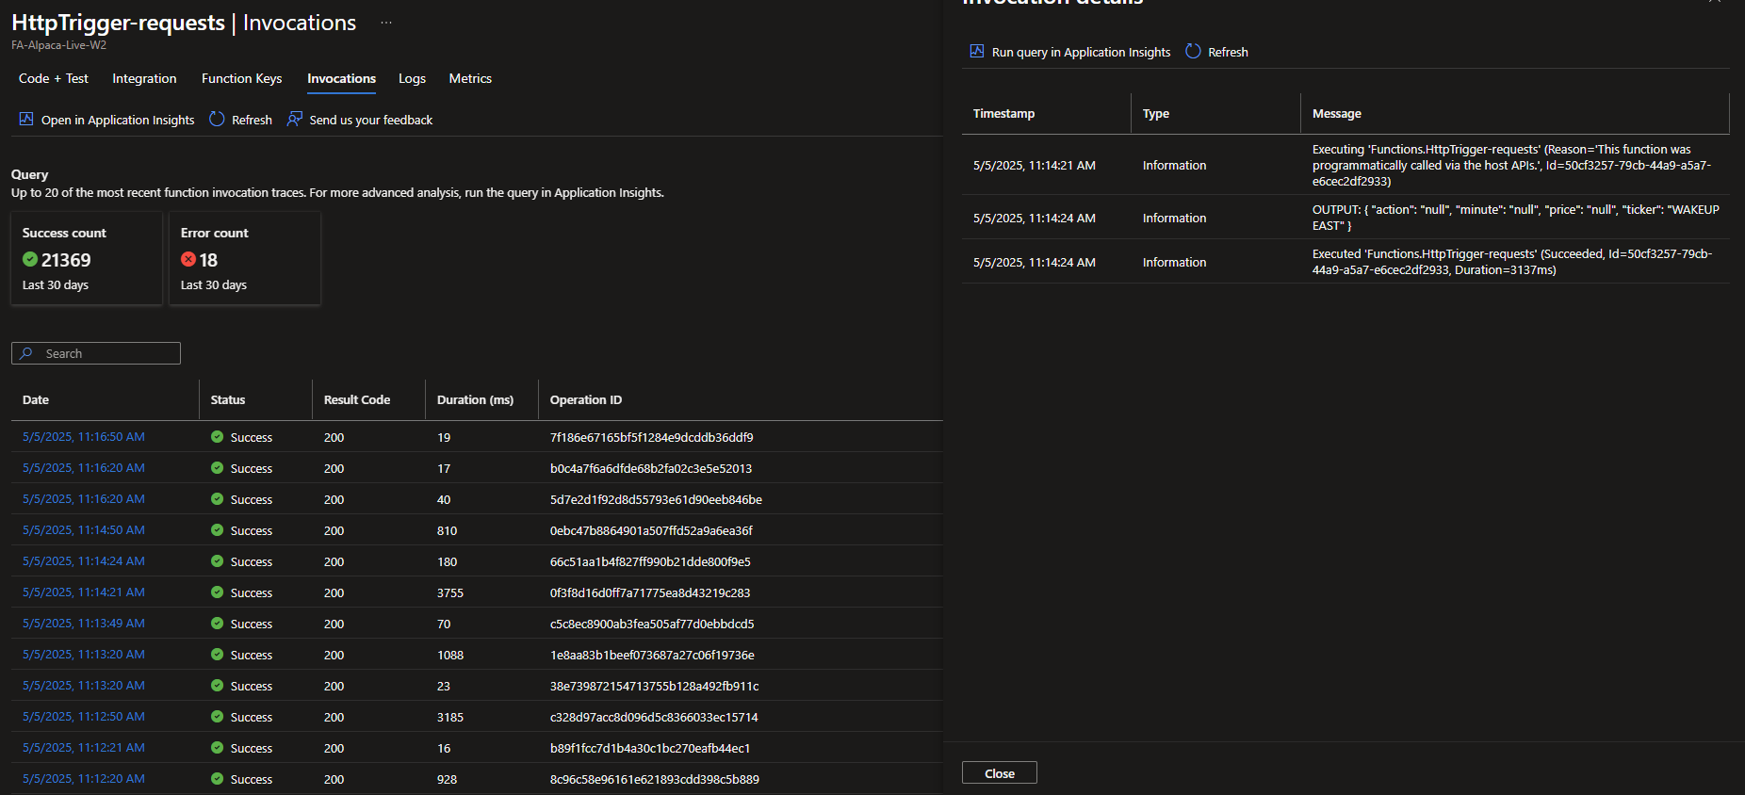
Task: Click the Operation ID column header
Action: (586, 399)
